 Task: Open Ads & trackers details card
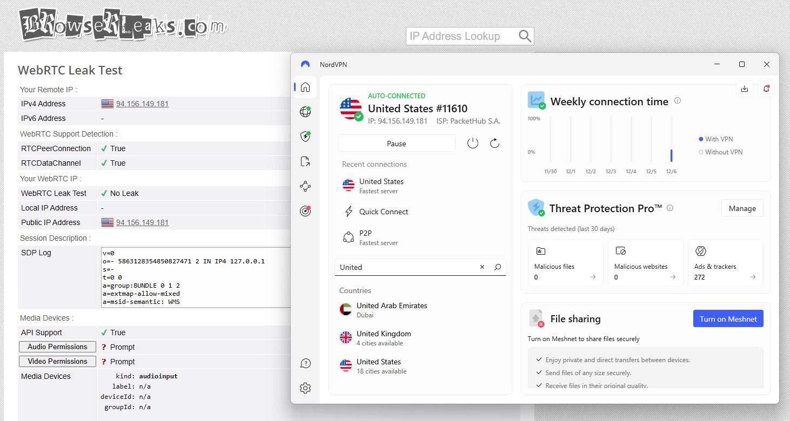click(x=725, y=263)
